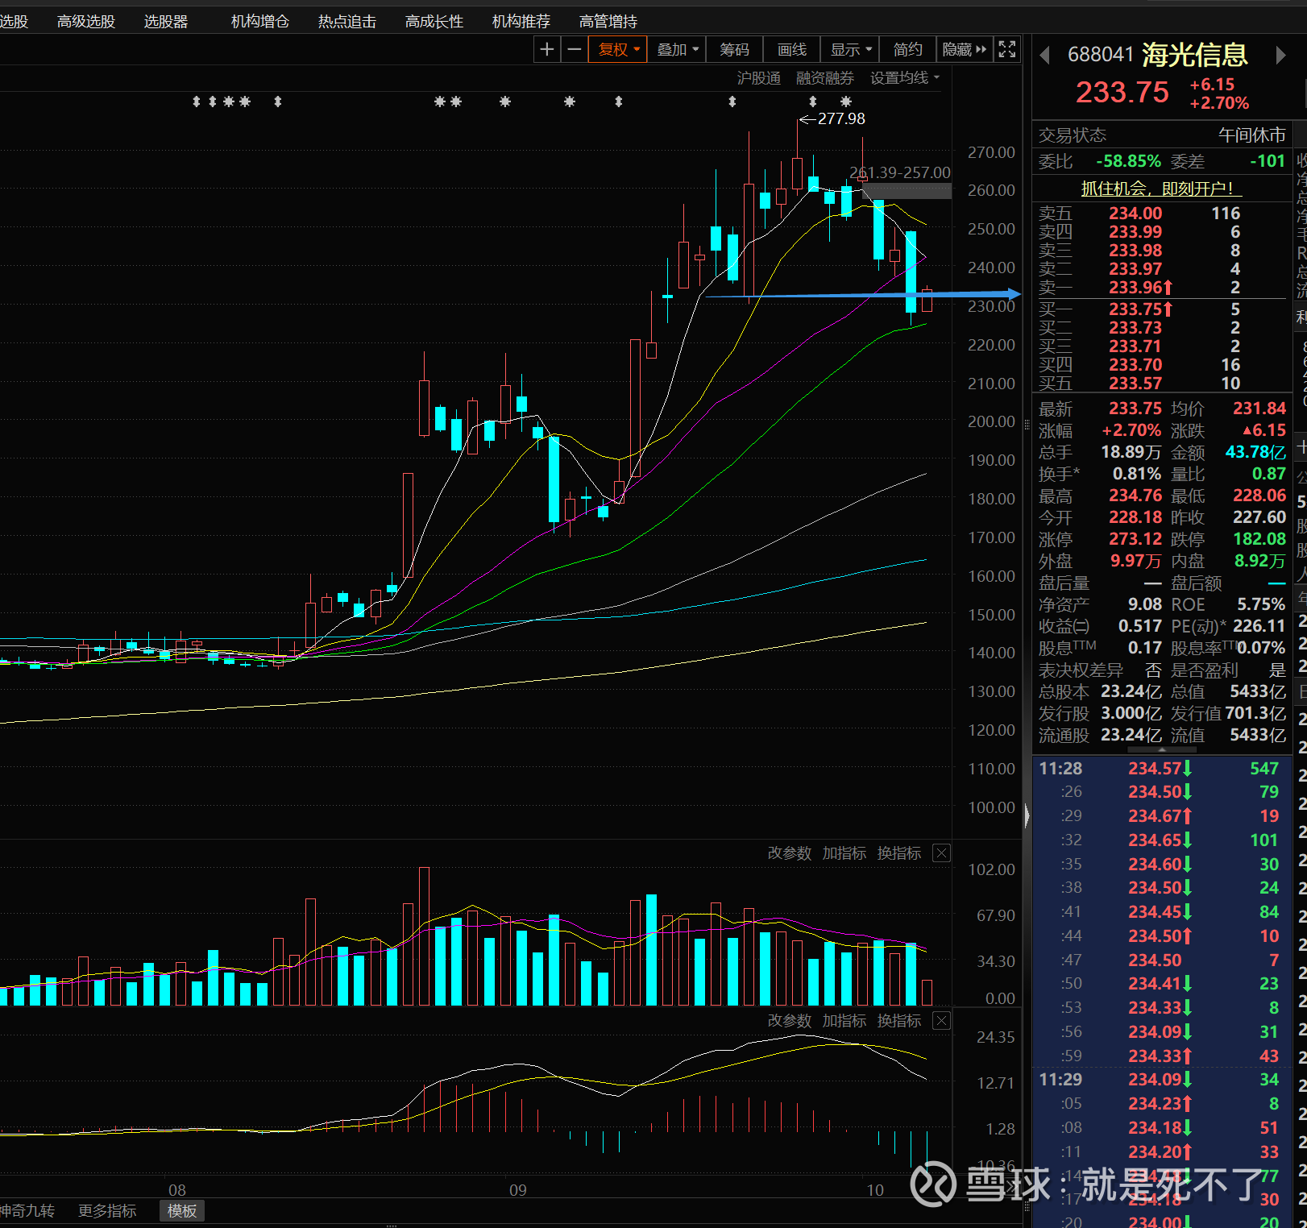Click 换指标 in the MACD panel
1307x1228 pixels.
click(x=899, y=1020)
